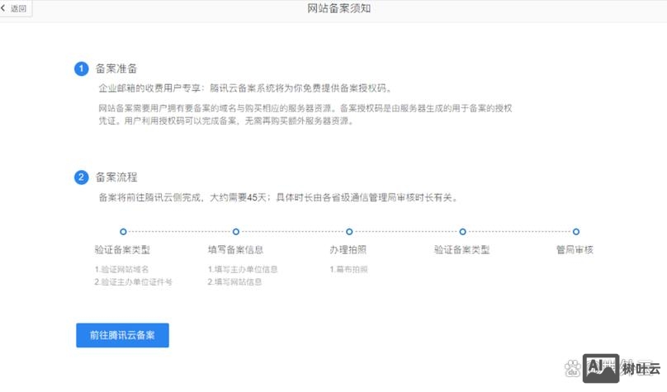Click the blue number 2 circle beside 备案流程
The image size is (667, 392).
tap(81, 177)
